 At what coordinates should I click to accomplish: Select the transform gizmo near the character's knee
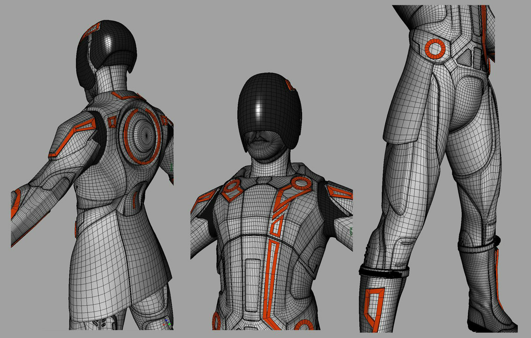click(x=167, y=323)
